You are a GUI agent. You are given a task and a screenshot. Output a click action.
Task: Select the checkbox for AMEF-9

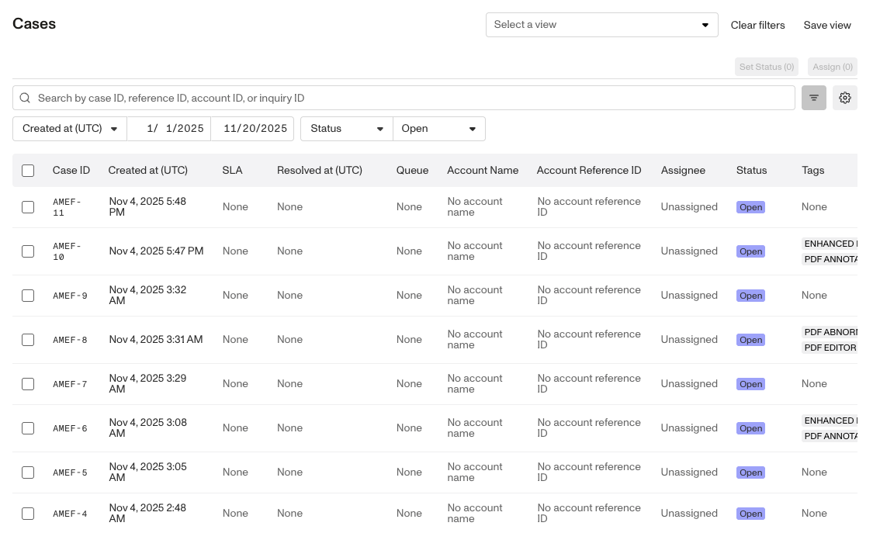tap(28, 296)
